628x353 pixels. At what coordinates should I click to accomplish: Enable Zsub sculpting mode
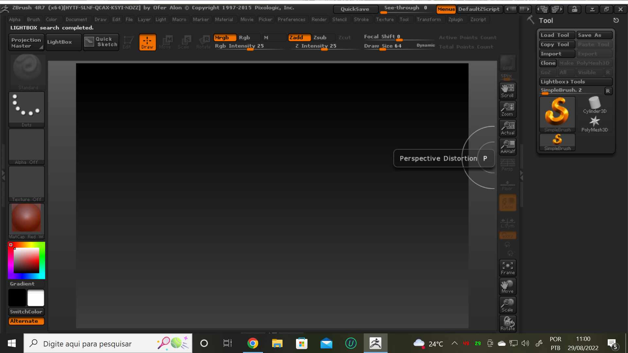320,38
